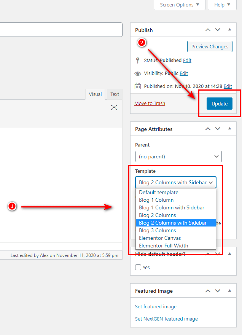Open the Screen Options dropdown

click(180, 5)
